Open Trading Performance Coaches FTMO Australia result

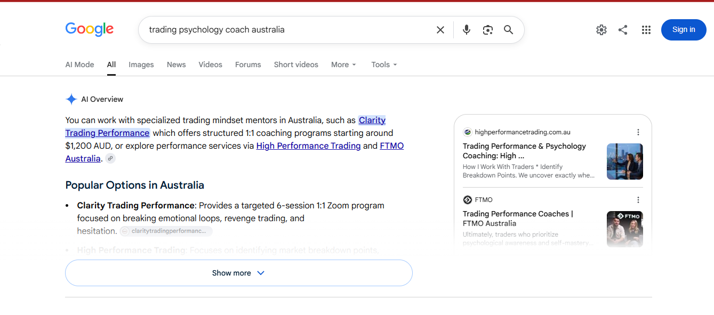[x=518, y=219]
